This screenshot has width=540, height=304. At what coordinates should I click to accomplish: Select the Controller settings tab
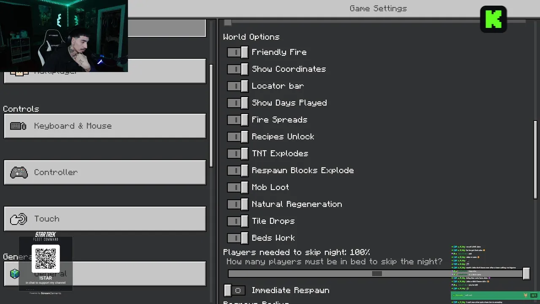(105, 172)
